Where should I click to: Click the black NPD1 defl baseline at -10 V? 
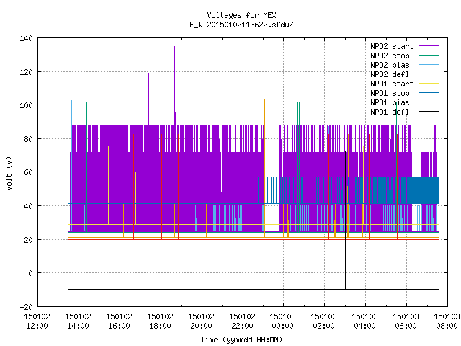point(254,290)
